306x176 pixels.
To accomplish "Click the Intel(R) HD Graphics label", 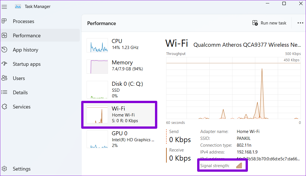I will pyautogui.click(x=133, y=140).
